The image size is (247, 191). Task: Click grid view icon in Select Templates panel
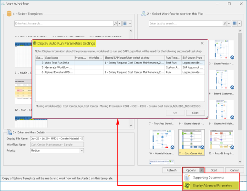point(125,23)
